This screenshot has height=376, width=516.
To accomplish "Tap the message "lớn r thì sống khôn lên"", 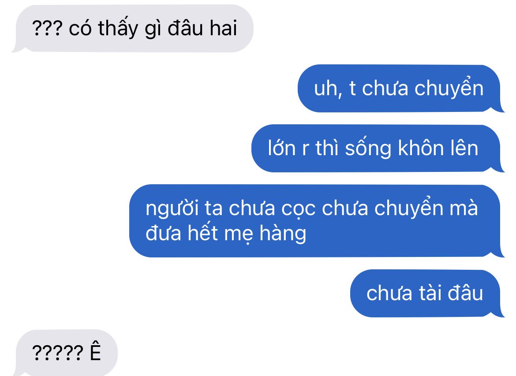I will (x=378, y=149).
